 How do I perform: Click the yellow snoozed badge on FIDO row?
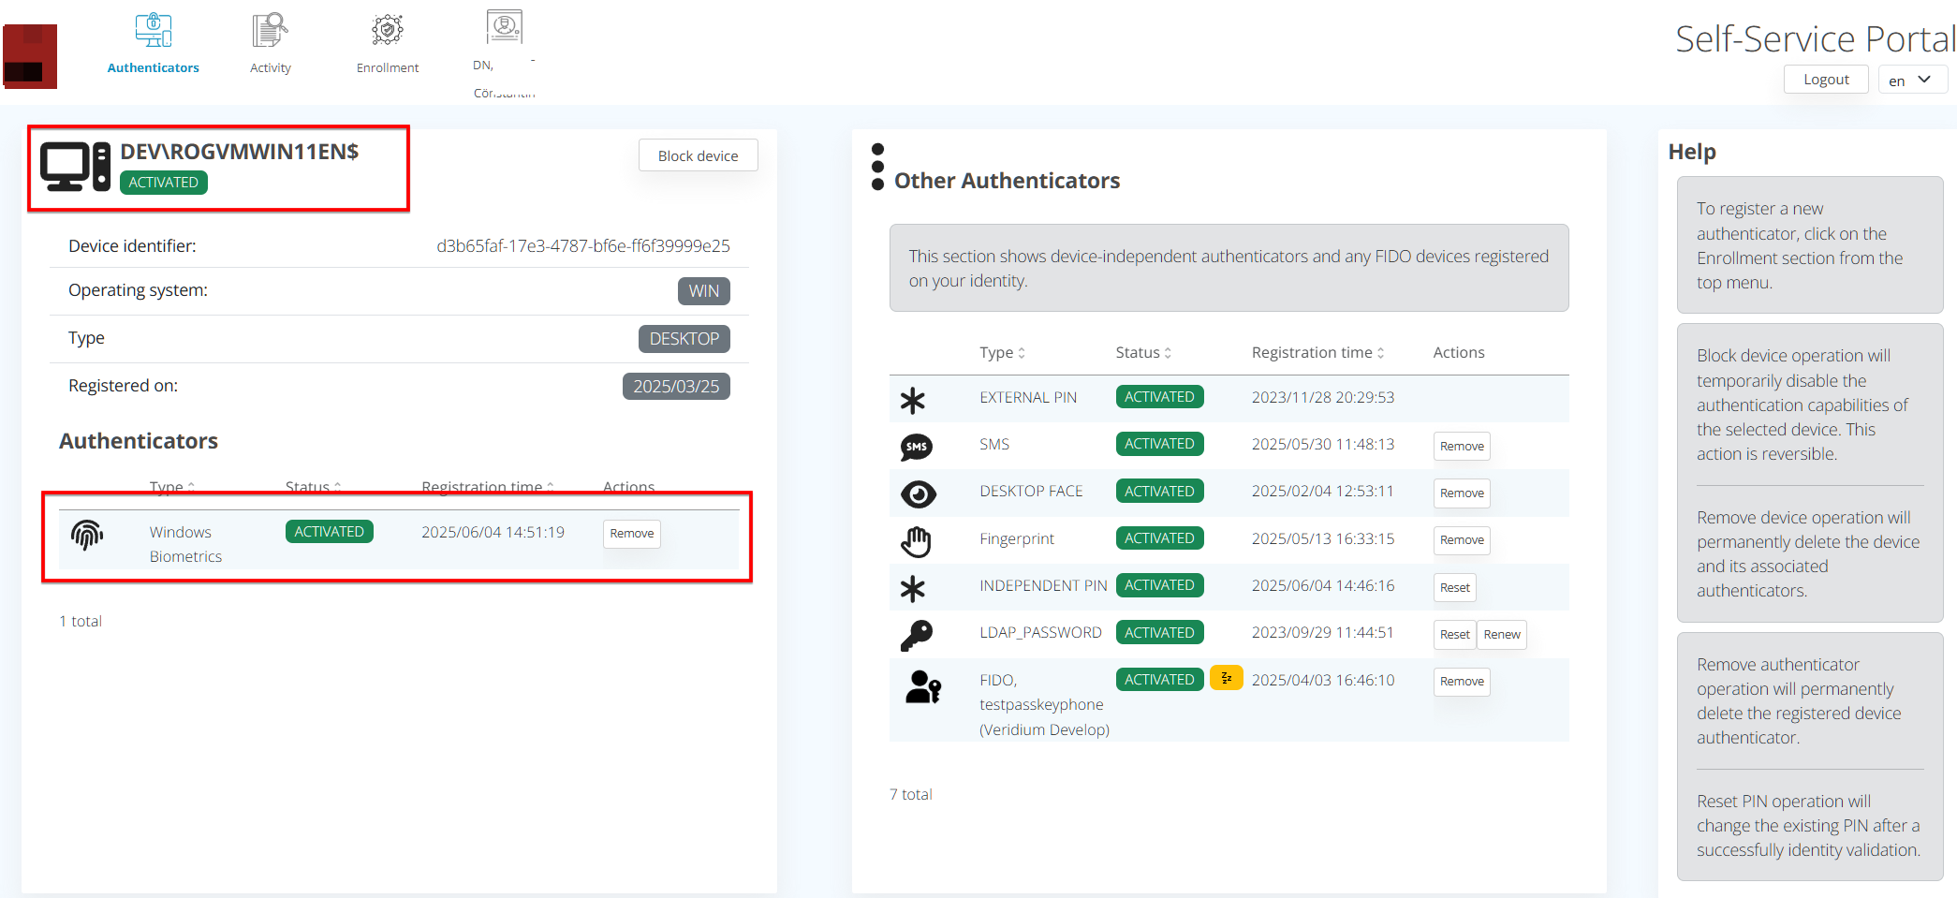(1226, 678)
